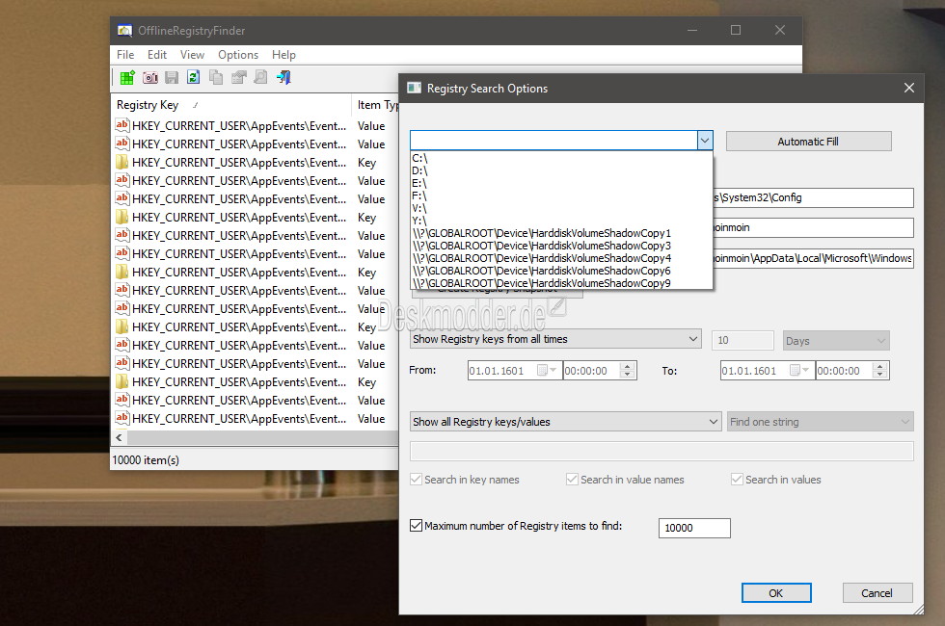
Task: Click the Automatic Fill button
Action: point(808,142)
